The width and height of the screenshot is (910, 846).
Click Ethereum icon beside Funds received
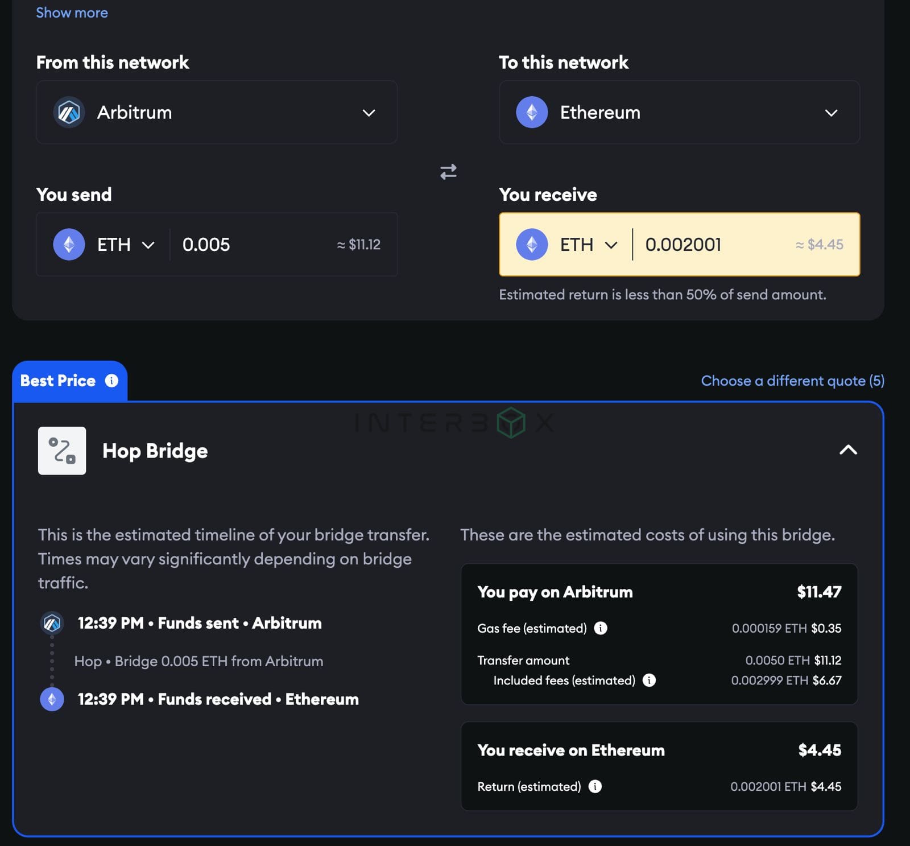click(x=52, y=699)
